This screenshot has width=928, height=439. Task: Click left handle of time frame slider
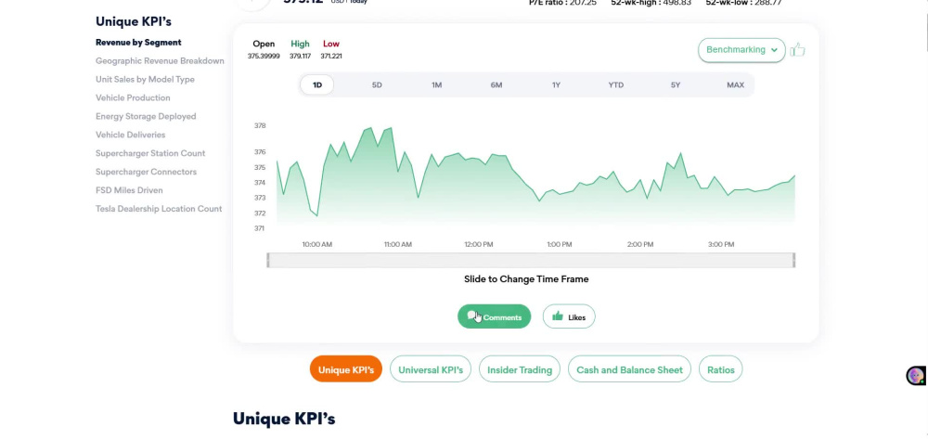268,260
